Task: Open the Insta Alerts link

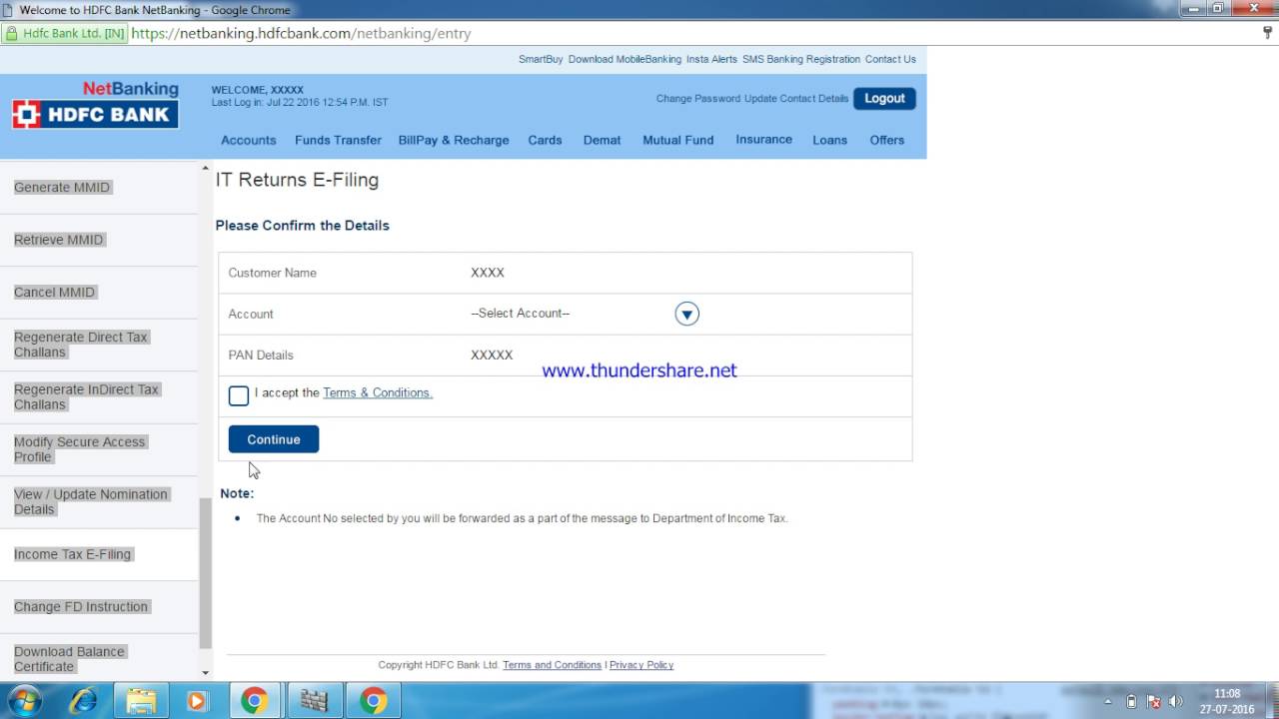Action: click(711, 59)
